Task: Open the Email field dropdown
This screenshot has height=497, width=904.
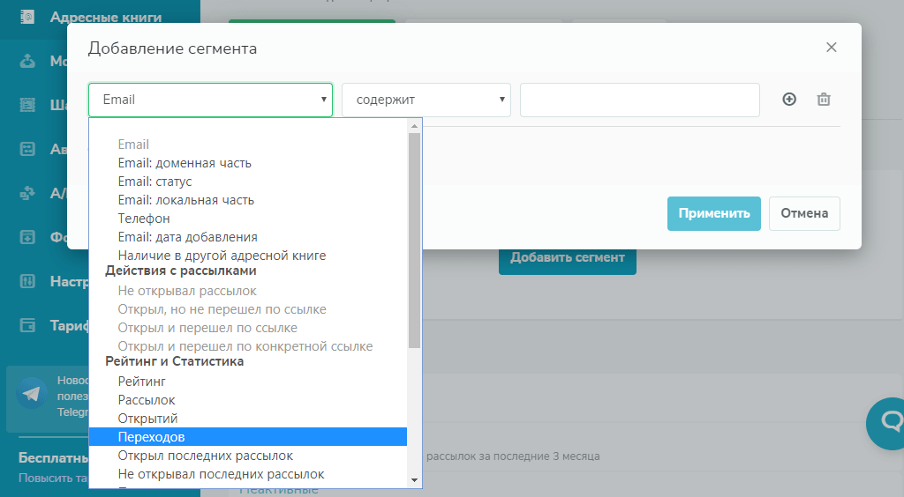Action: [x=210, y=100]
